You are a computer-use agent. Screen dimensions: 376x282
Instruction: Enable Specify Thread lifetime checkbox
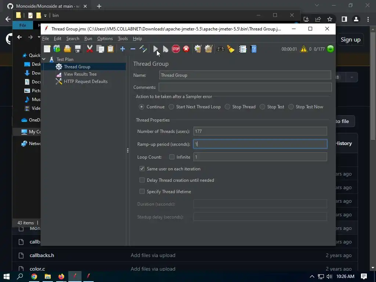coord(142,191)
